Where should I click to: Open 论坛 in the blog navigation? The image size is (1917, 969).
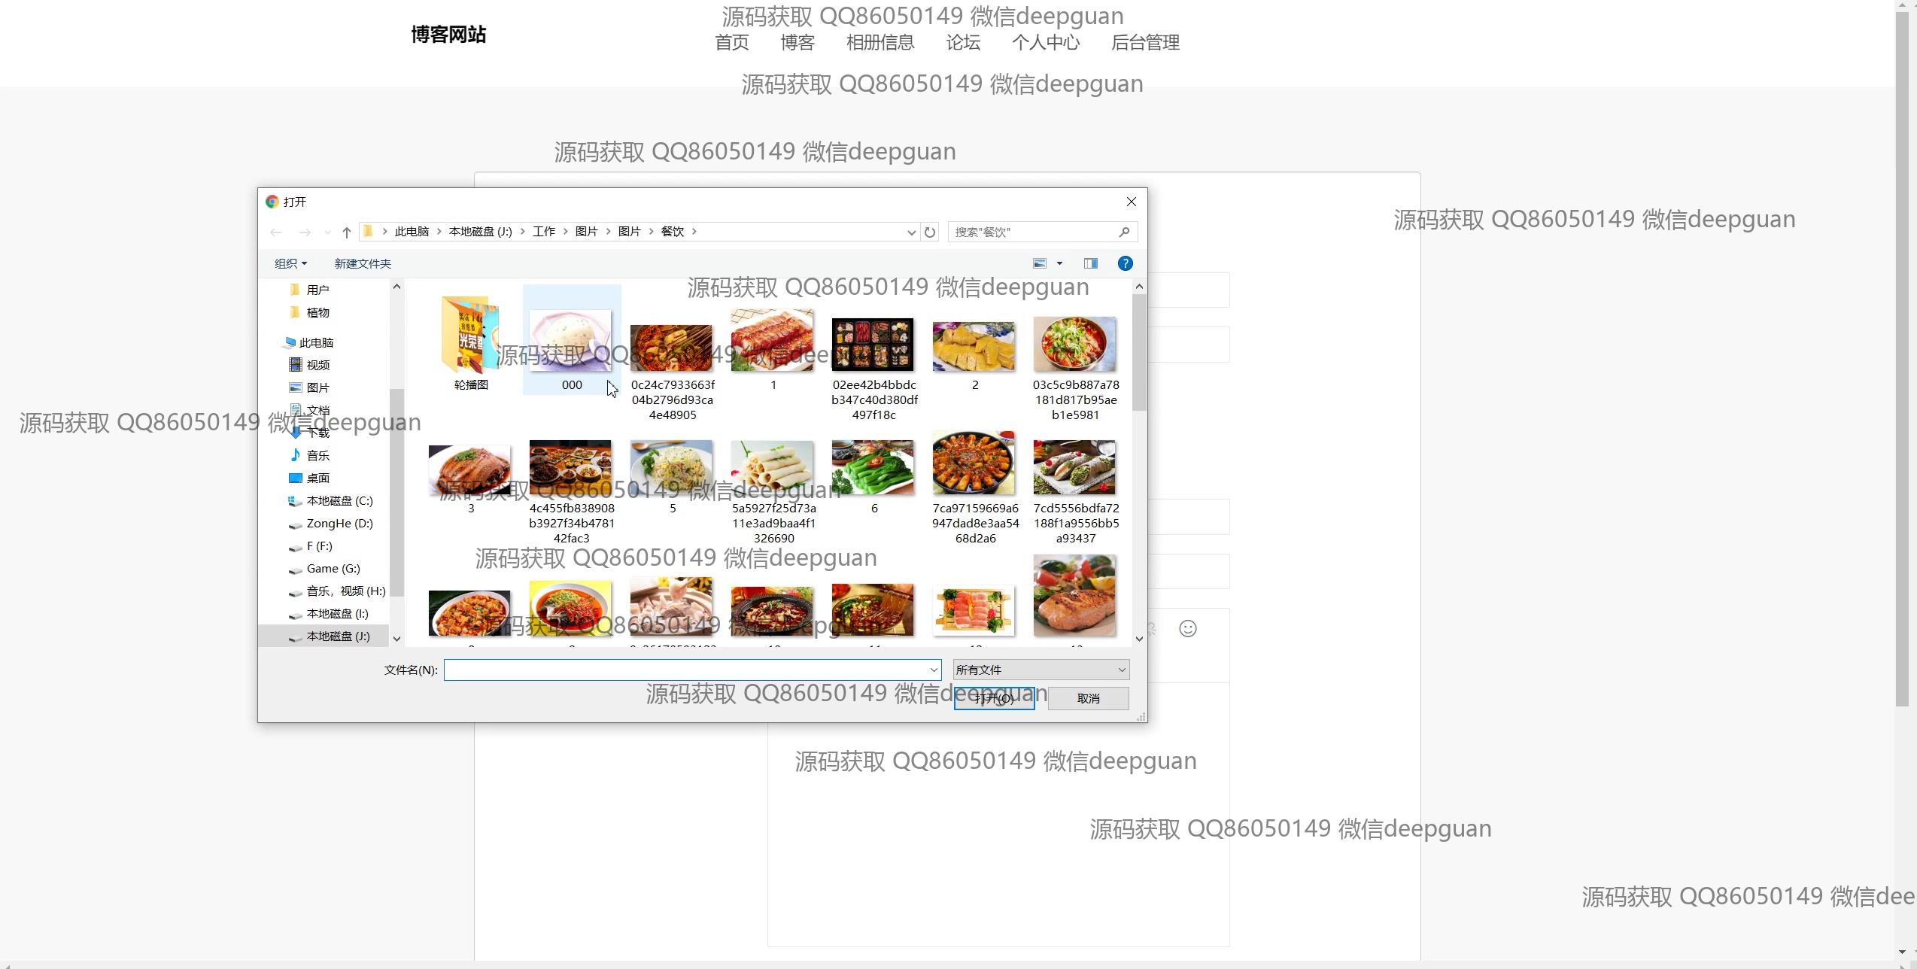point(964,43)
